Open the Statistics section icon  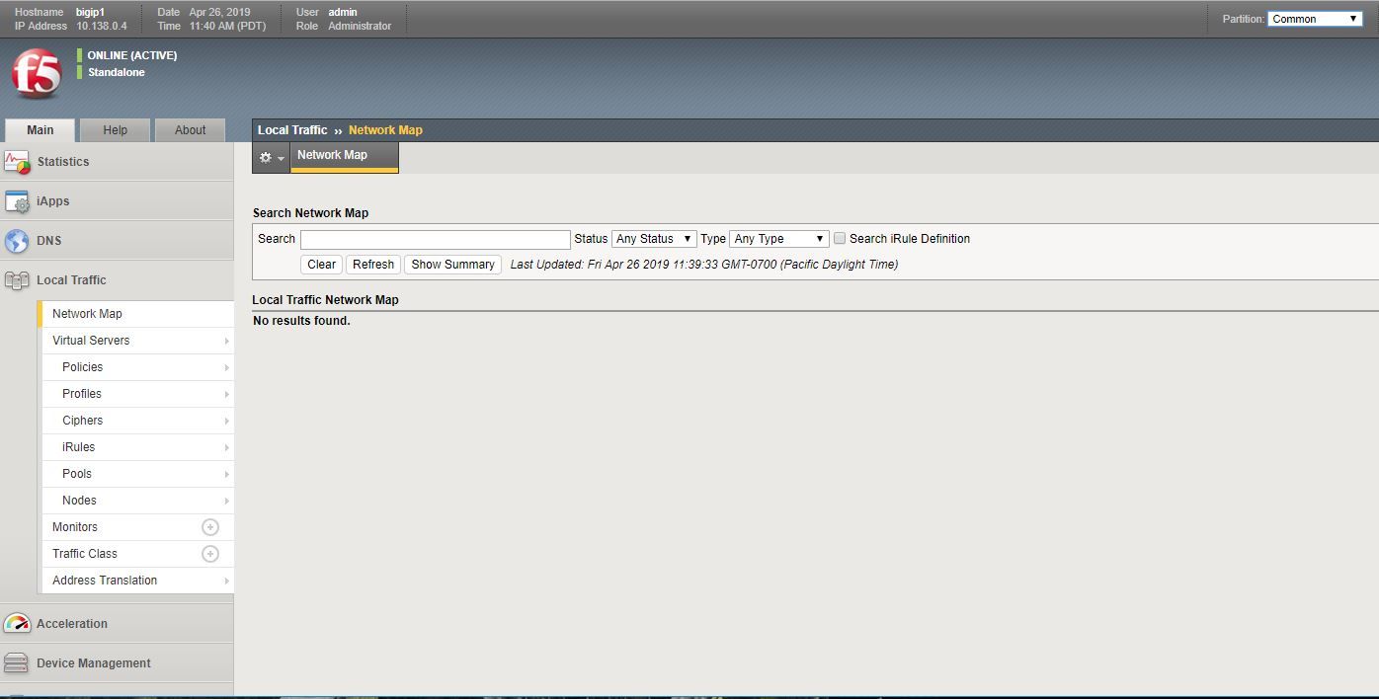pyautogui.click(x=17, y=161)
